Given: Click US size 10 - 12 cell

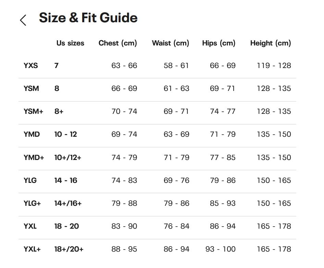Looking at the screenshot, I should tap(65, 134).
